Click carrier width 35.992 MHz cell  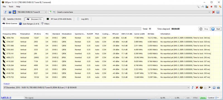click(139, 58)
